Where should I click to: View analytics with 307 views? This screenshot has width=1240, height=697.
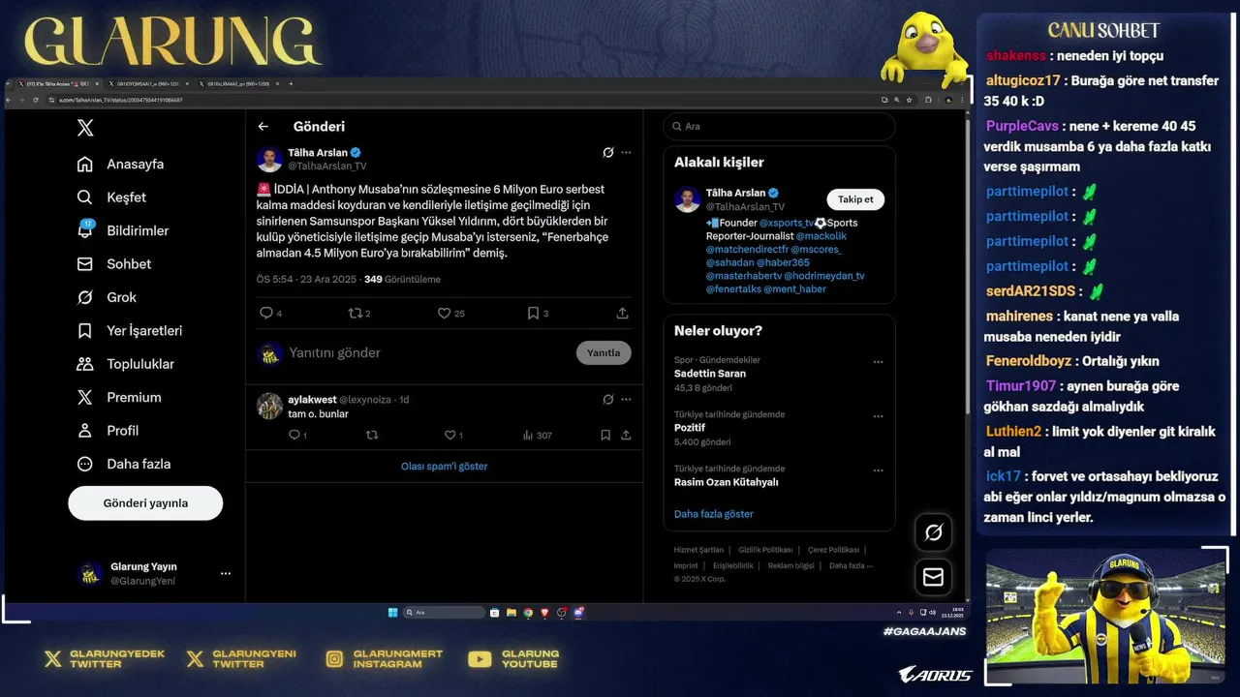[538, 436]
